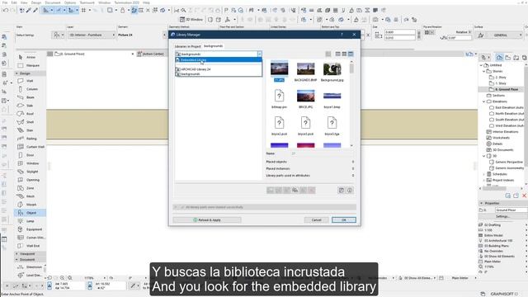
Task: Switch to backgrounds tab
Action: click(x=213, y=46)
